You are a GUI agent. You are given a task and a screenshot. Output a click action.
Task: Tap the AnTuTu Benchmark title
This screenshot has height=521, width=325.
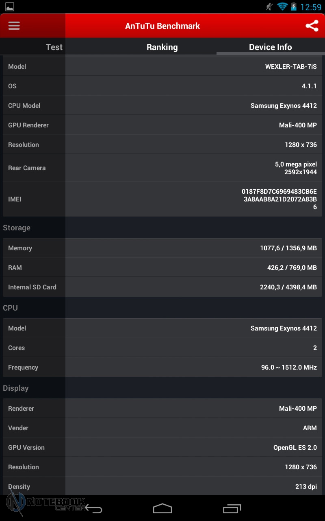pyautogui.click(x=162, y=26)
